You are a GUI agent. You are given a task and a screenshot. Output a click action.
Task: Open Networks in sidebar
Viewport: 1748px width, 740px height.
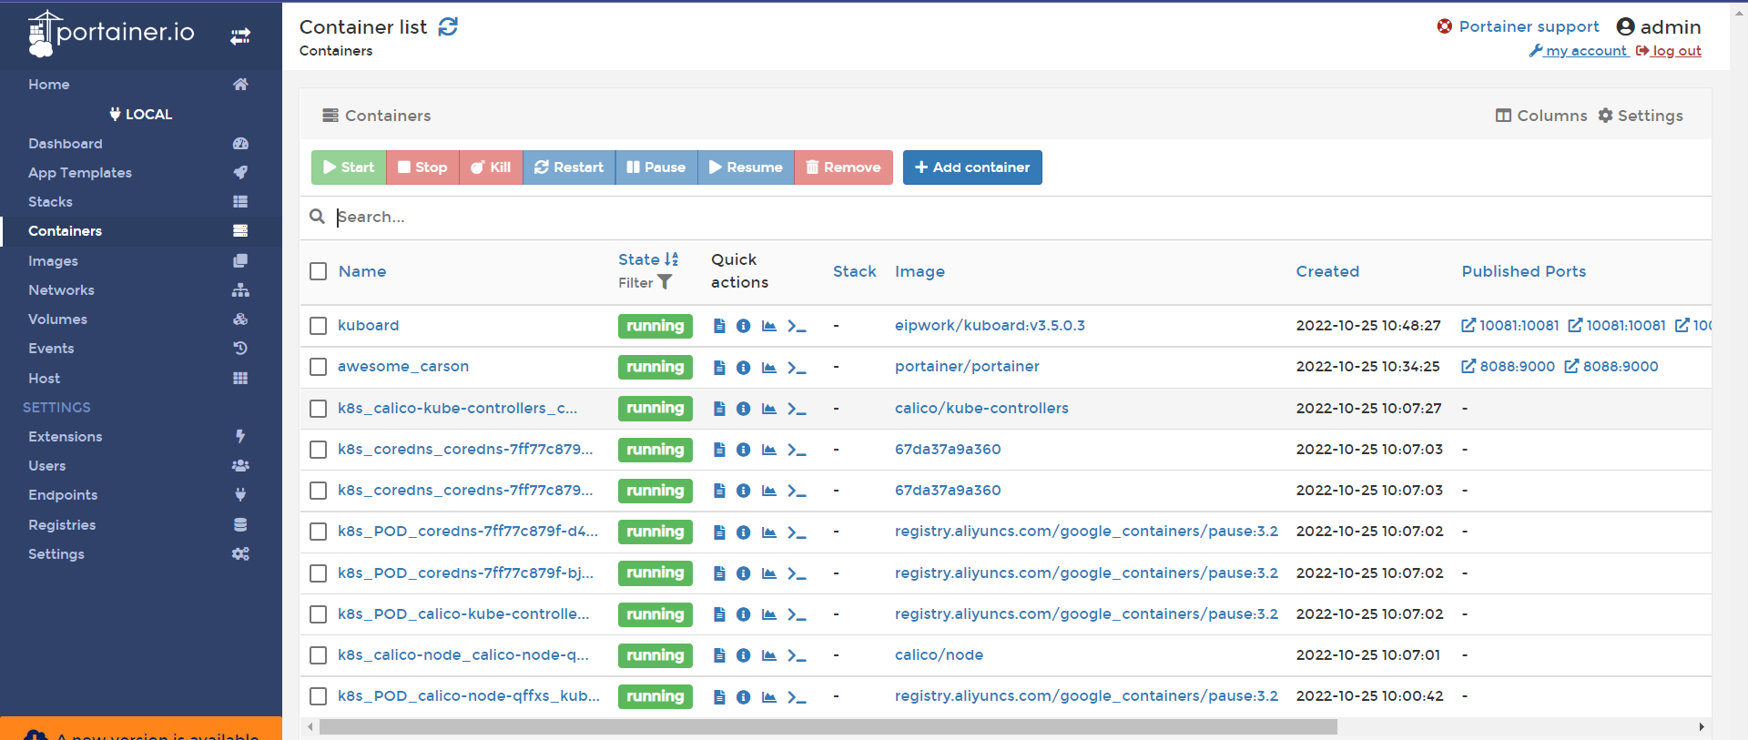141,290
